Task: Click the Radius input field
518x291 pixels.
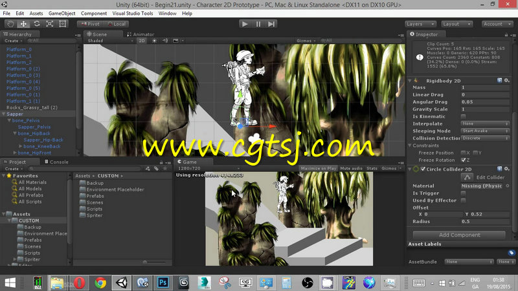Action: [x=485, y=221]
